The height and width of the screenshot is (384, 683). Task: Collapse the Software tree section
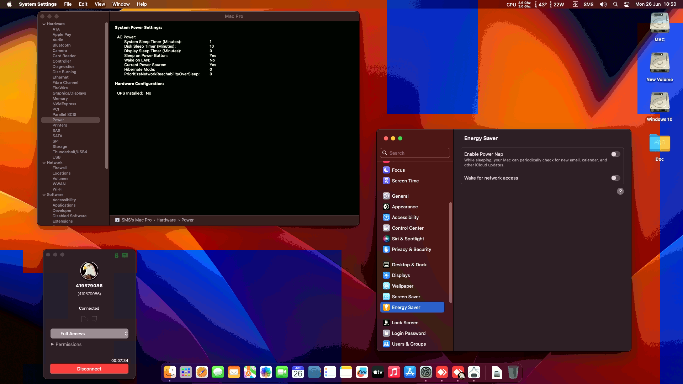pos(44,195)
